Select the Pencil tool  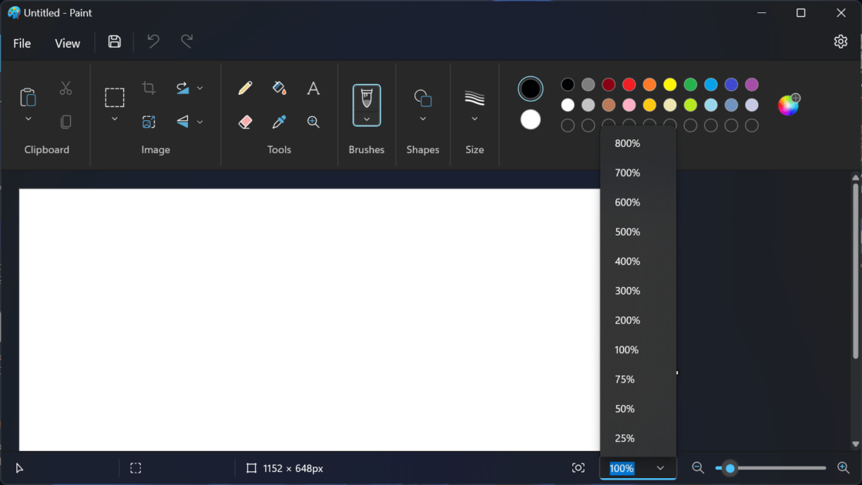point(244,87)
